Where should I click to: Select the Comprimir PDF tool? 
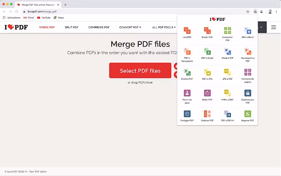click(227, 34)
